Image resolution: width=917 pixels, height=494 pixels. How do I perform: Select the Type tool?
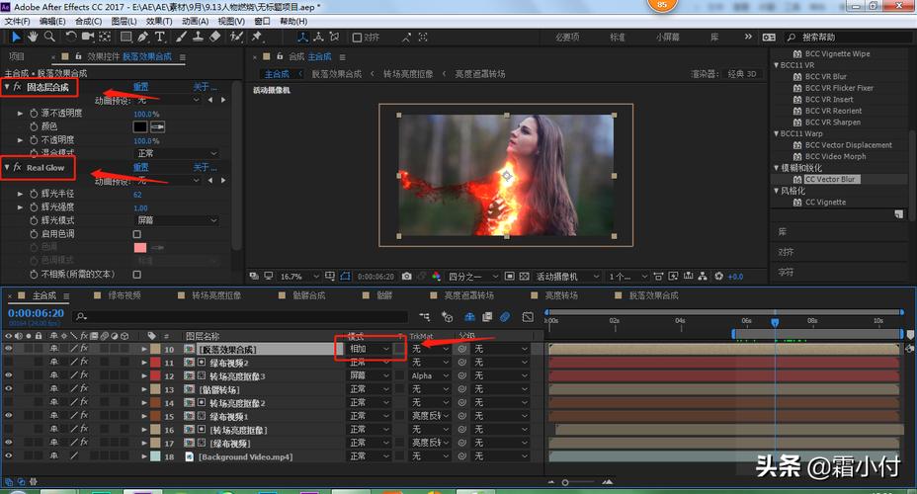click(x=160, y=37)
